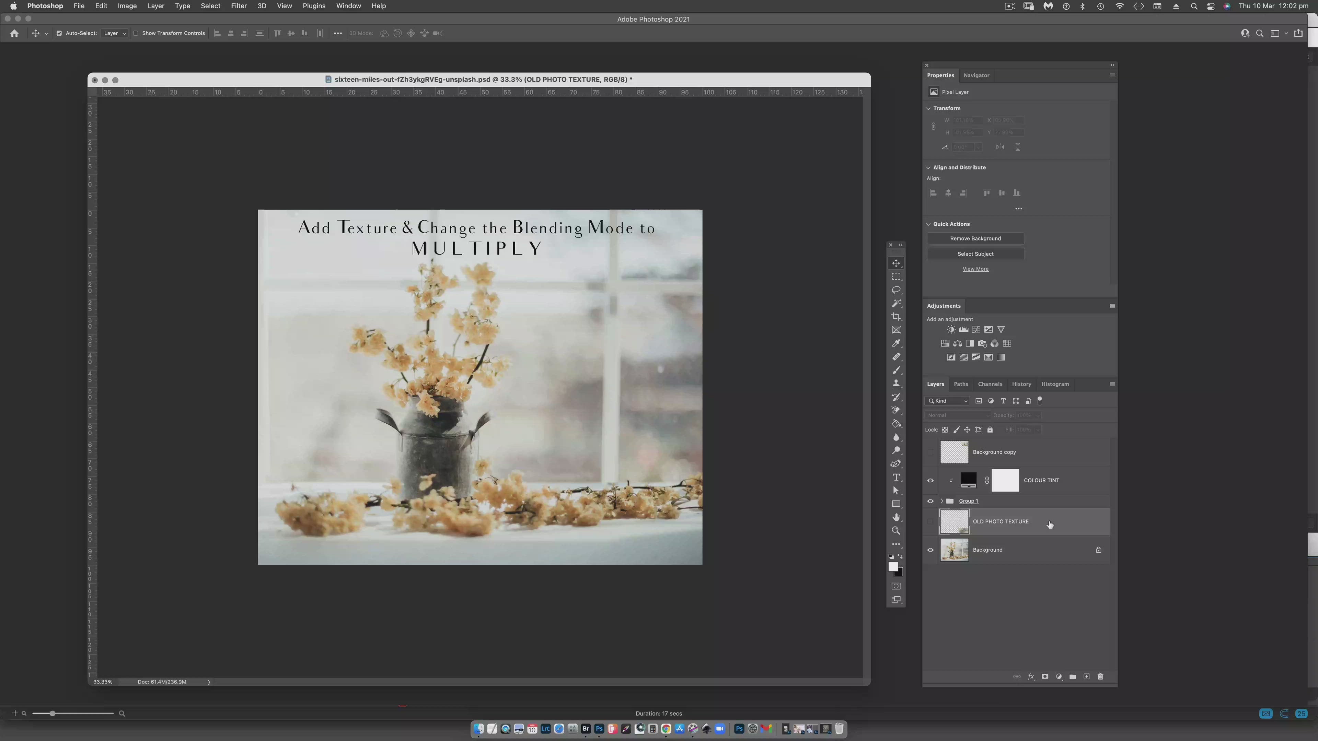Screen dimensions: 1318x741
Task: Switch to the Channels tab
Action: 990,384
